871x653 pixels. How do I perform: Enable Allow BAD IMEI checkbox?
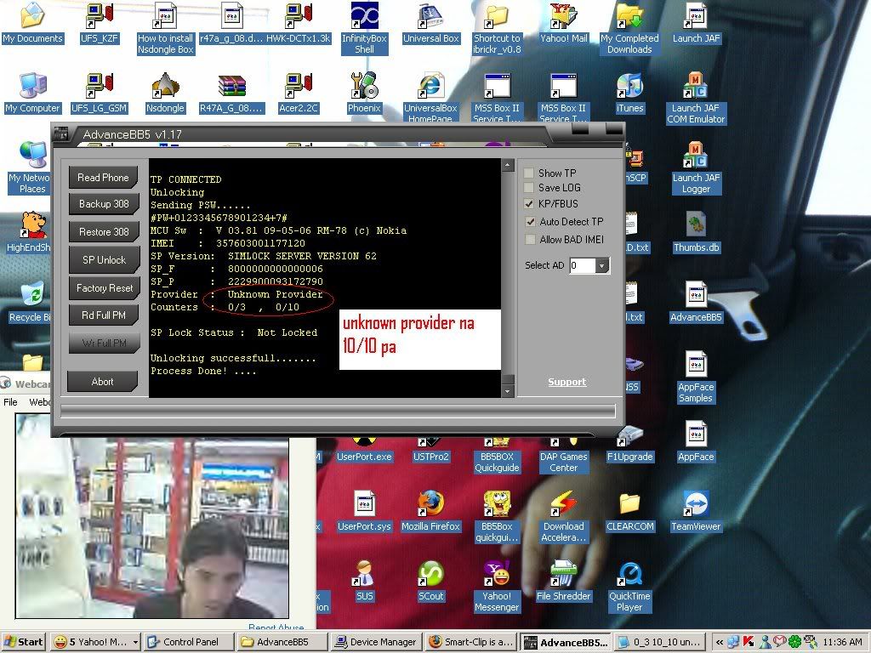pyautogui.click(x=531, y=239)
